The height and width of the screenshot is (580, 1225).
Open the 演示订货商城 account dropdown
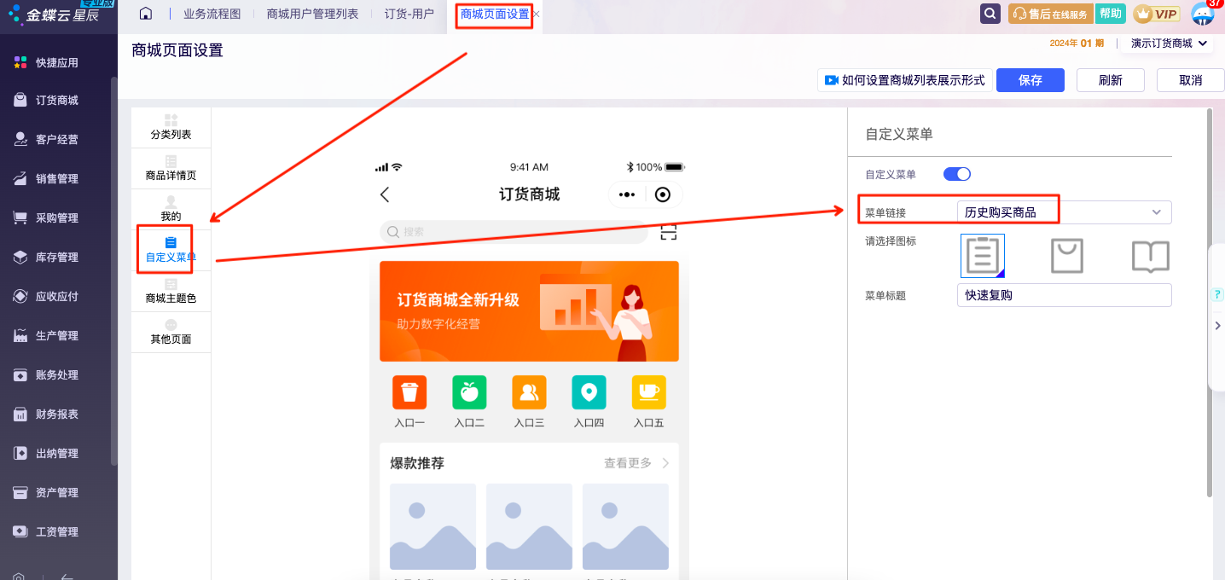click(x=1169, y=43)
